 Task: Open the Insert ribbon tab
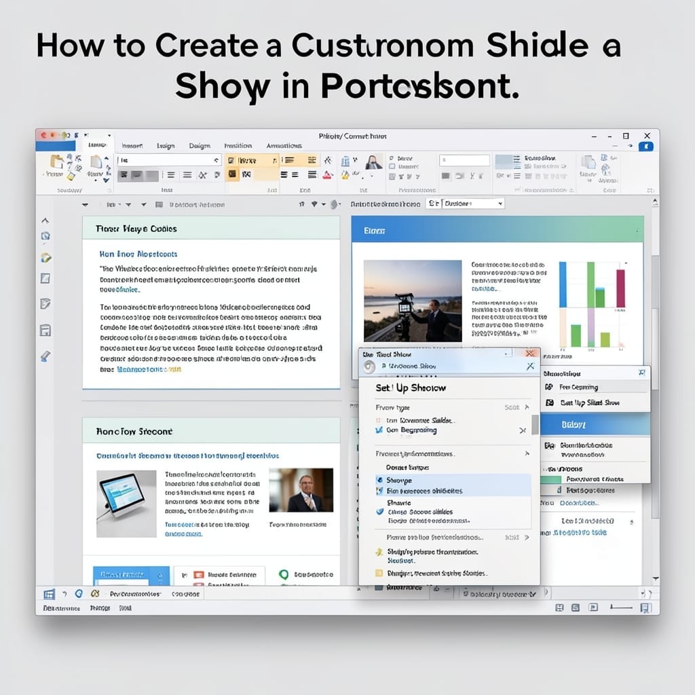132,145
